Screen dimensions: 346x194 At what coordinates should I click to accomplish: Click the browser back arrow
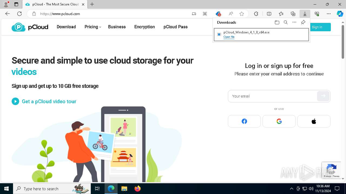[x=8, y=14]
